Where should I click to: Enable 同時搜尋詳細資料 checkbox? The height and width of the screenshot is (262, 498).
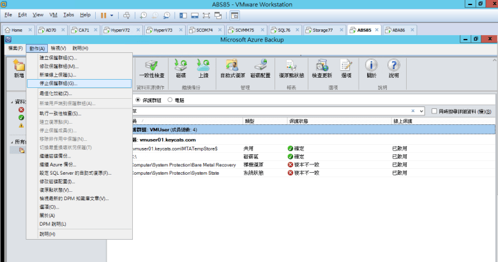pos(433,111)
